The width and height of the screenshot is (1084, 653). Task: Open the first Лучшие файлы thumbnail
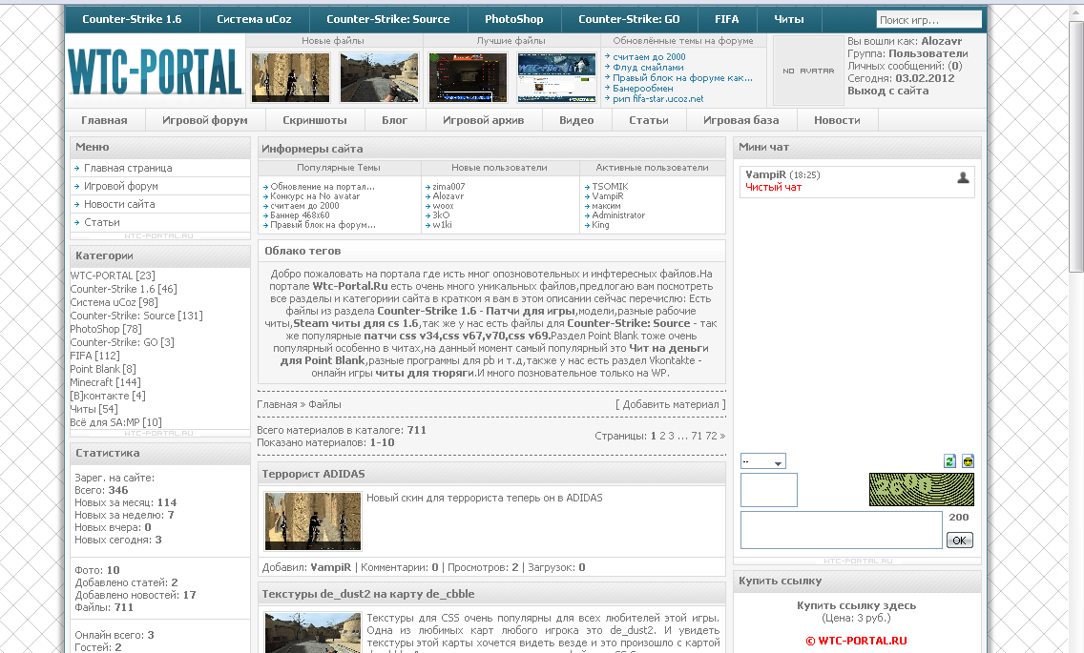click(468, 77)
